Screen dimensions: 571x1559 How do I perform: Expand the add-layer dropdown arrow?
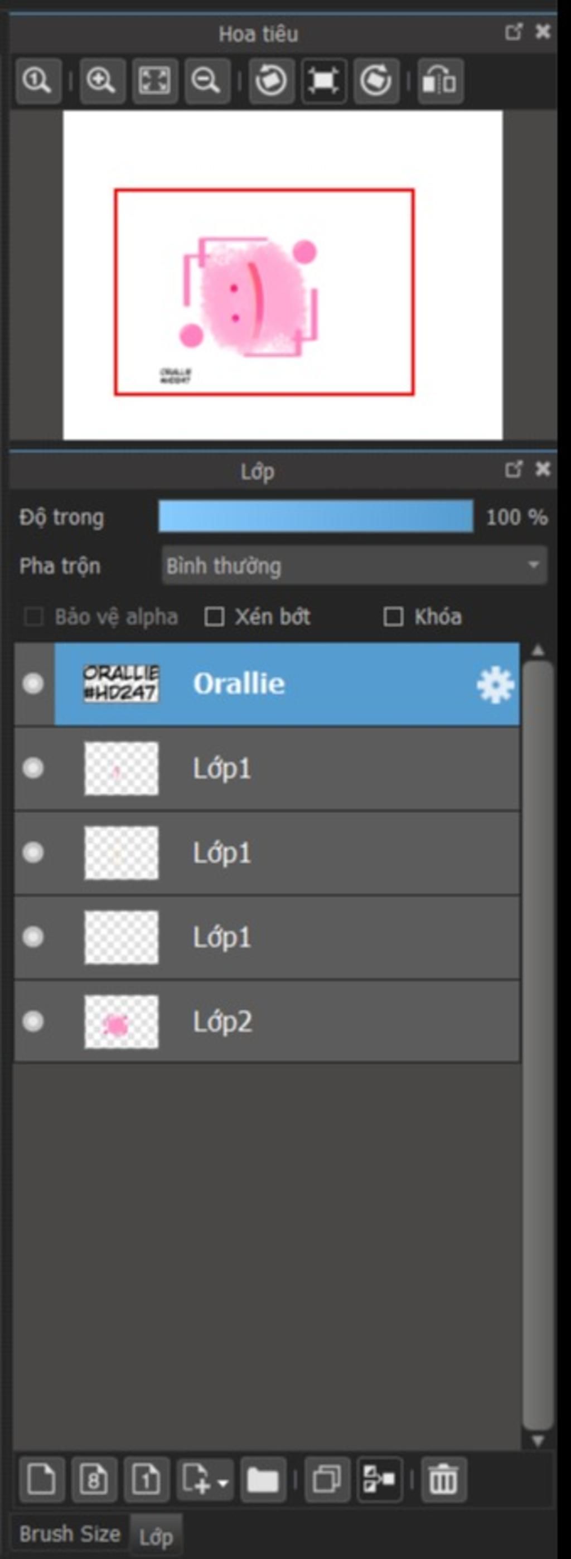pyautogui.click(x=223, y=1482)
